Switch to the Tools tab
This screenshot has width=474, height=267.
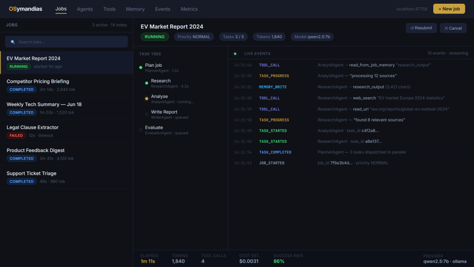[x=109, y=9]
